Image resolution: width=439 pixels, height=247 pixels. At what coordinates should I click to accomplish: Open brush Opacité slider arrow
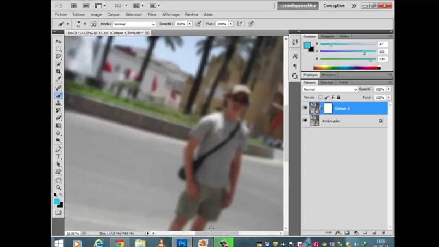click(x=189, y=24)
